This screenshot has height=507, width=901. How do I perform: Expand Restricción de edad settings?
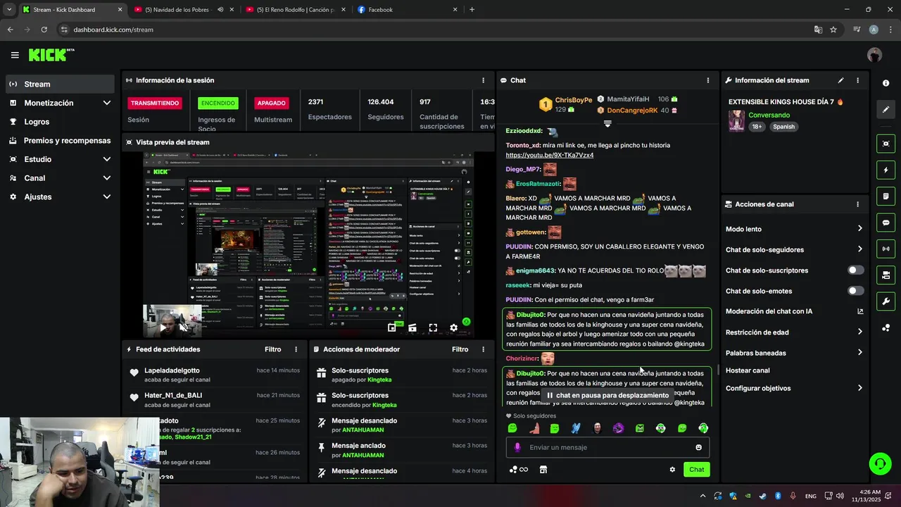coord(794,332)
